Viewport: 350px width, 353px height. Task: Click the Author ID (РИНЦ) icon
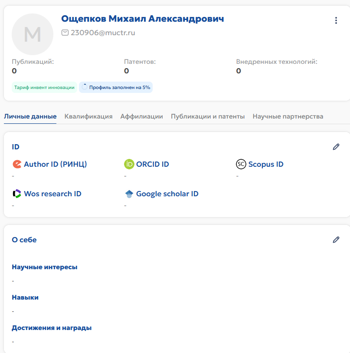pos(17,164)
